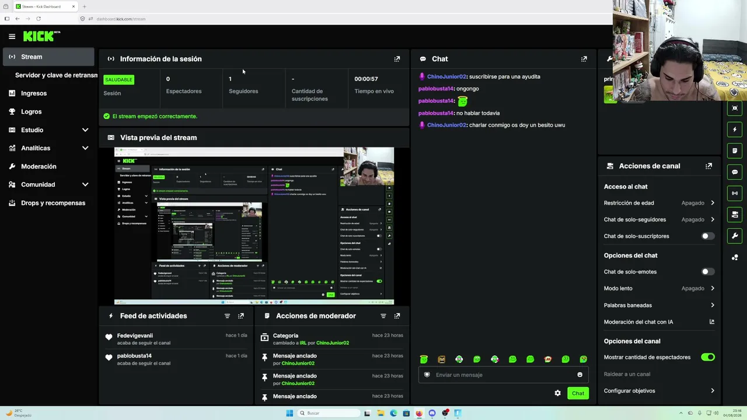Open chat settings gear icon
The image size is (747, 420).
point(557,393)
